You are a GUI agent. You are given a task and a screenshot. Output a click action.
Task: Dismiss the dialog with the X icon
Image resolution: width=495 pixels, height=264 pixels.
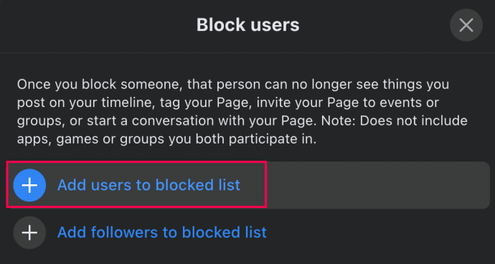click(x=466, y=25)
